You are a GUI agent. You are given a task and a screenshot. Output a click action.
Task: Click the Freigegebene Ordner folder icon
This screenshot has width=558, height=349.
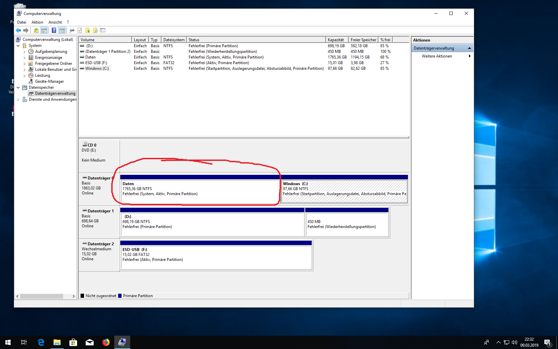tap(31, 63)
